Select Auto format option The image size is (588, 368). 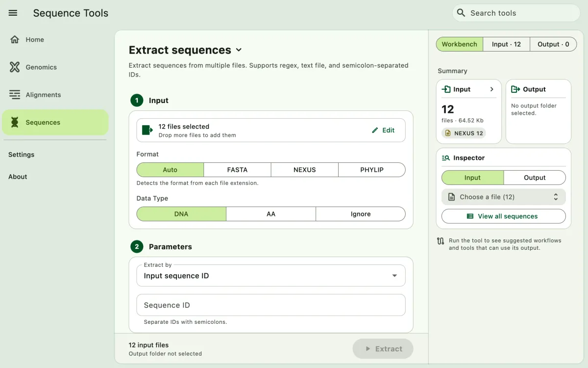coord(170,170)
